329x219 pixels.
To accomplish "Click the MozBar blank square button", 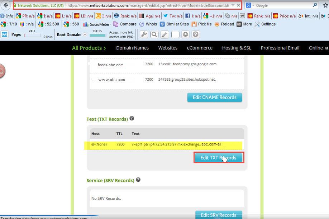I will click(175, 34).
